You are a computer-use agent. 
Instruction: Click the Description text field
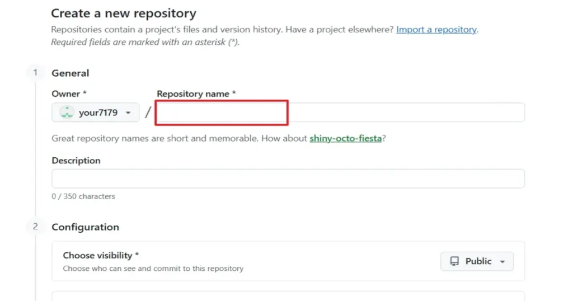click(x=288, y=178)
